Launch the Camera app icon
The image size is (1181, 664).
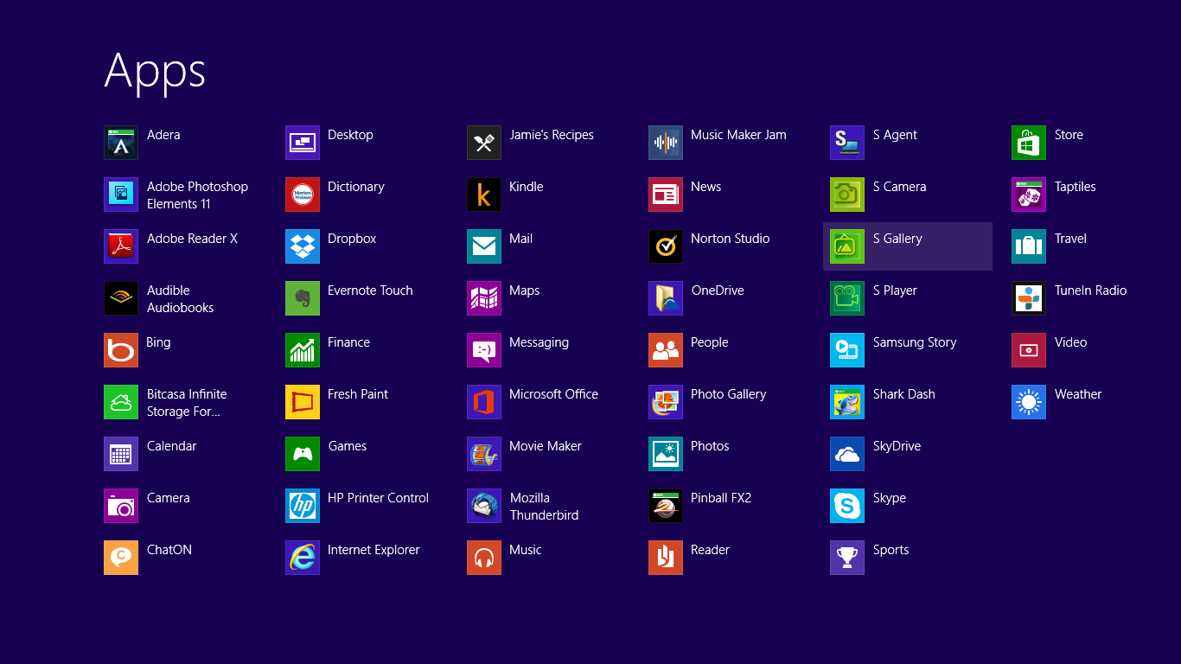(121, 506)
